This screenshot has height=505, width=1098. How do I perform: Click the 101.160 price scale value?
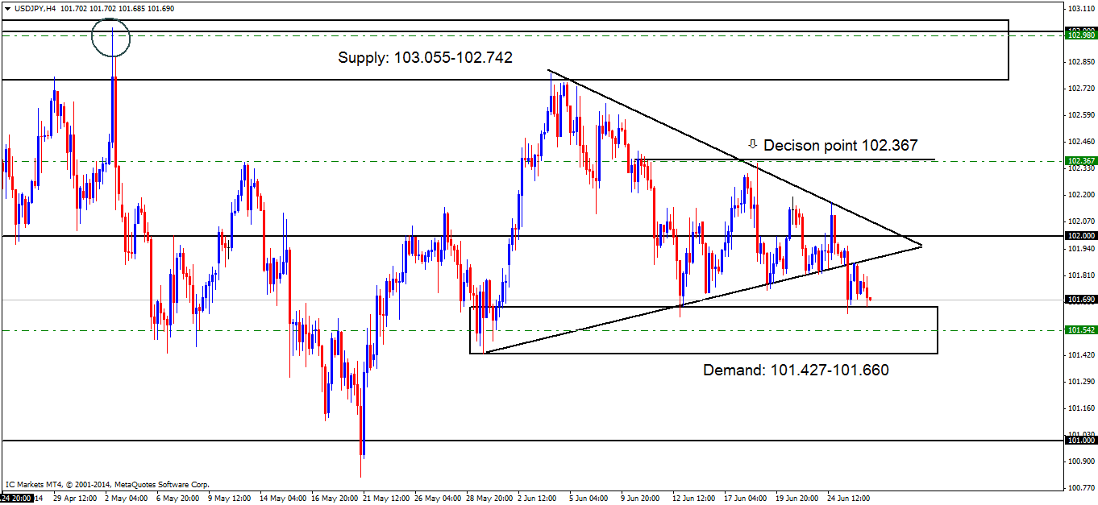[x=1080, y=408]
